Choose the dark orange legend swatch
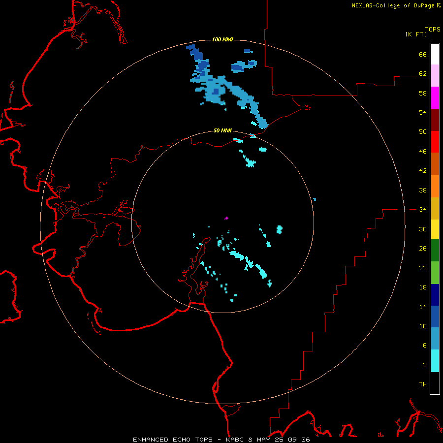Viewport: 443px width, 443px height. pos(435,163)
